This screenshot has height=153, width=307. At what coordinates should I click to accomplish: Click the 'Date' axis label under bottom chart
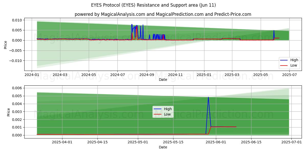pos(163,147)
